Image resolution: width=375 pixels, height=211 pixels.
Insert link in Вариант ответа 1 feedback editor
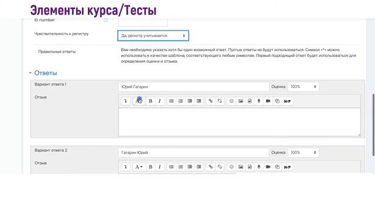pyautogui.click(x=210, y=101)
